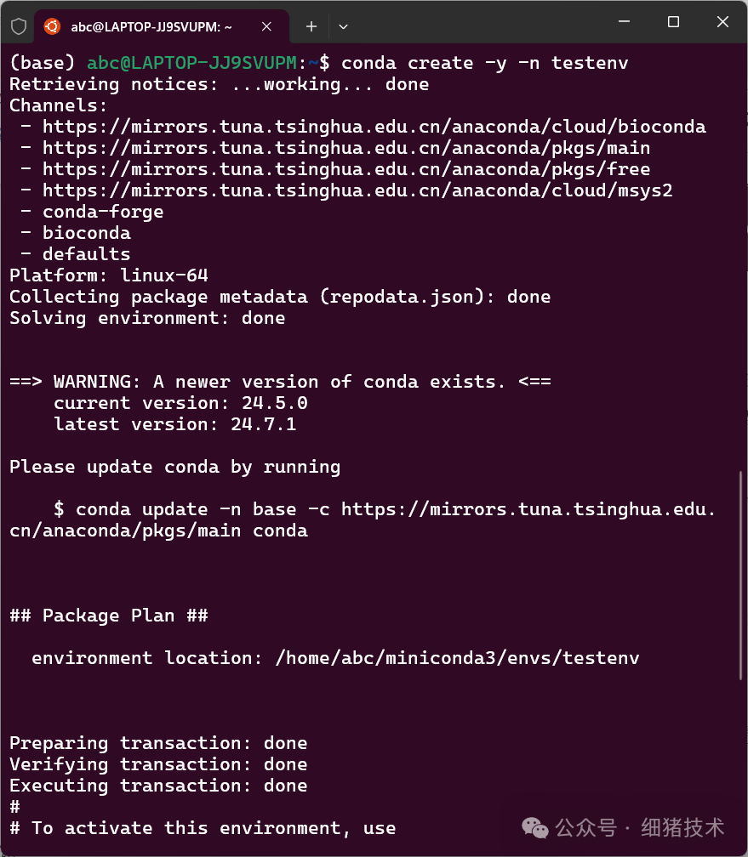The height and width of the screenshot is (857, 748).
Task: Open the tab options chevron dropdown
Action: coord(343,26)
